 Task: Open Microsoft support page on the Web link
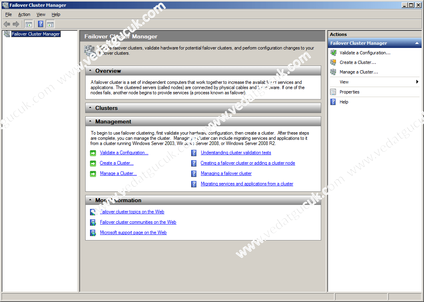click(x=133, y=232)
